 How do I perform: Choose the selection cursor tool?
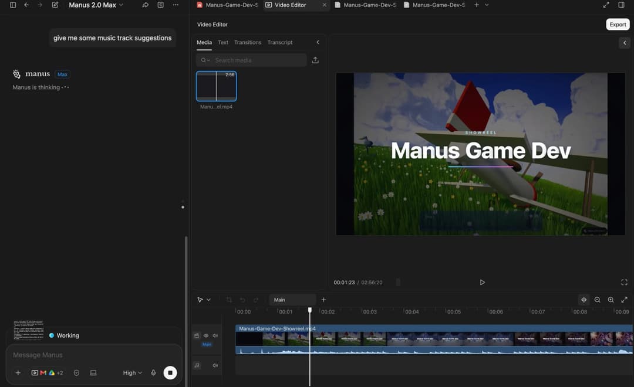200,300
